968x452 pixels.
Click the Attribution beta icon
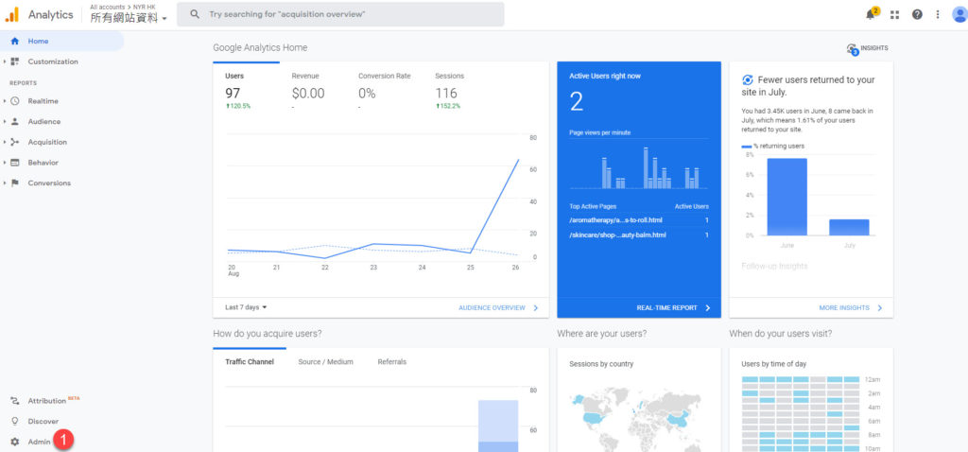(14, 401)
